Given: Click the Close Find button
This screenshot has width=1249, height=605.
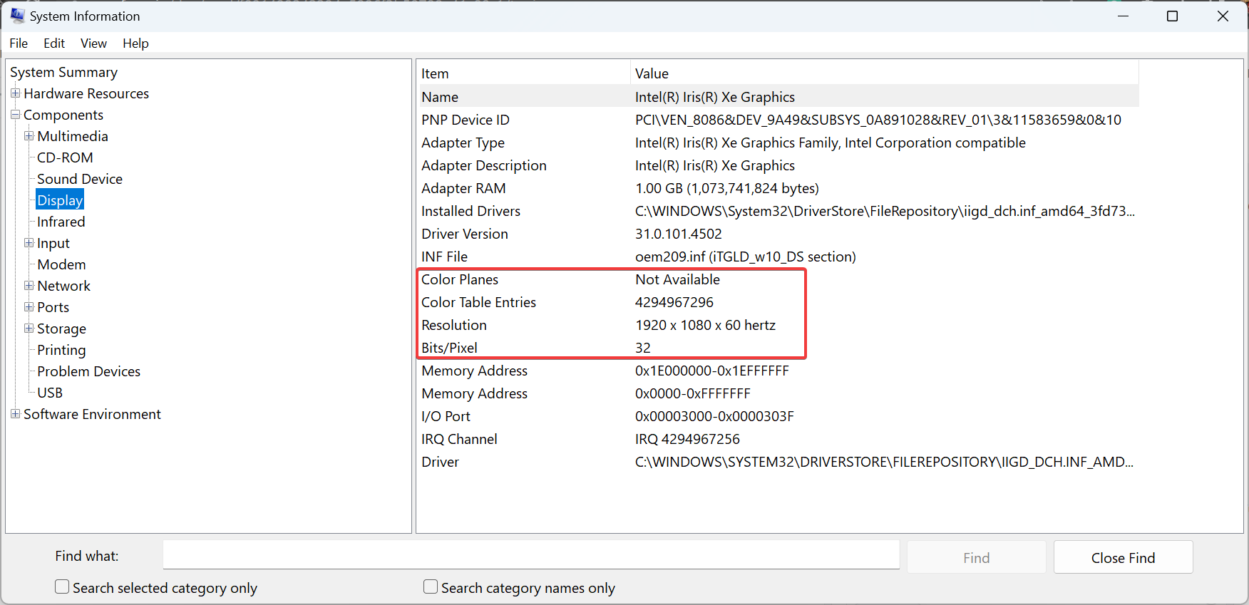Looking at the screenshot, I should [x=1123, y=557].
